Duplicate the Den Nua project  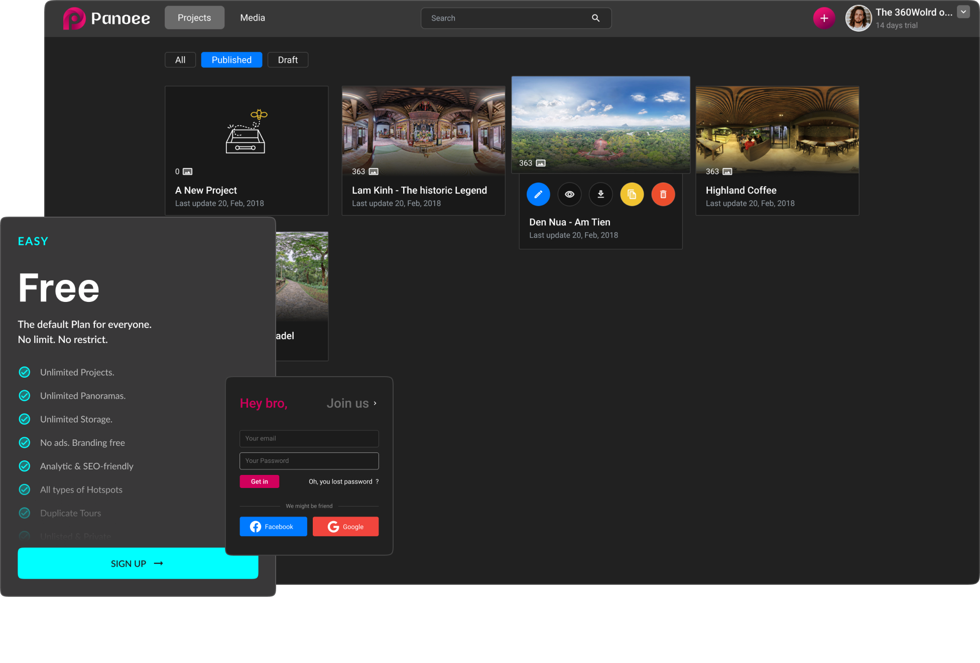pos(632,194)
